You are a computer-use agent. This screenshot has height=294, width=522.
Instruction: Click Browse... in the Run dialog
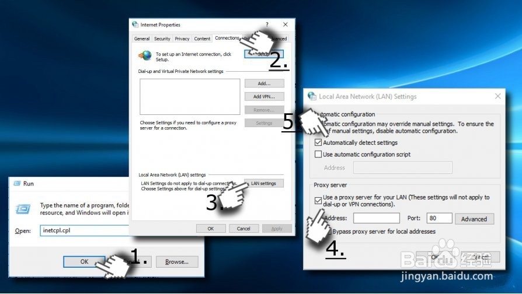click(x=177, y=262)
